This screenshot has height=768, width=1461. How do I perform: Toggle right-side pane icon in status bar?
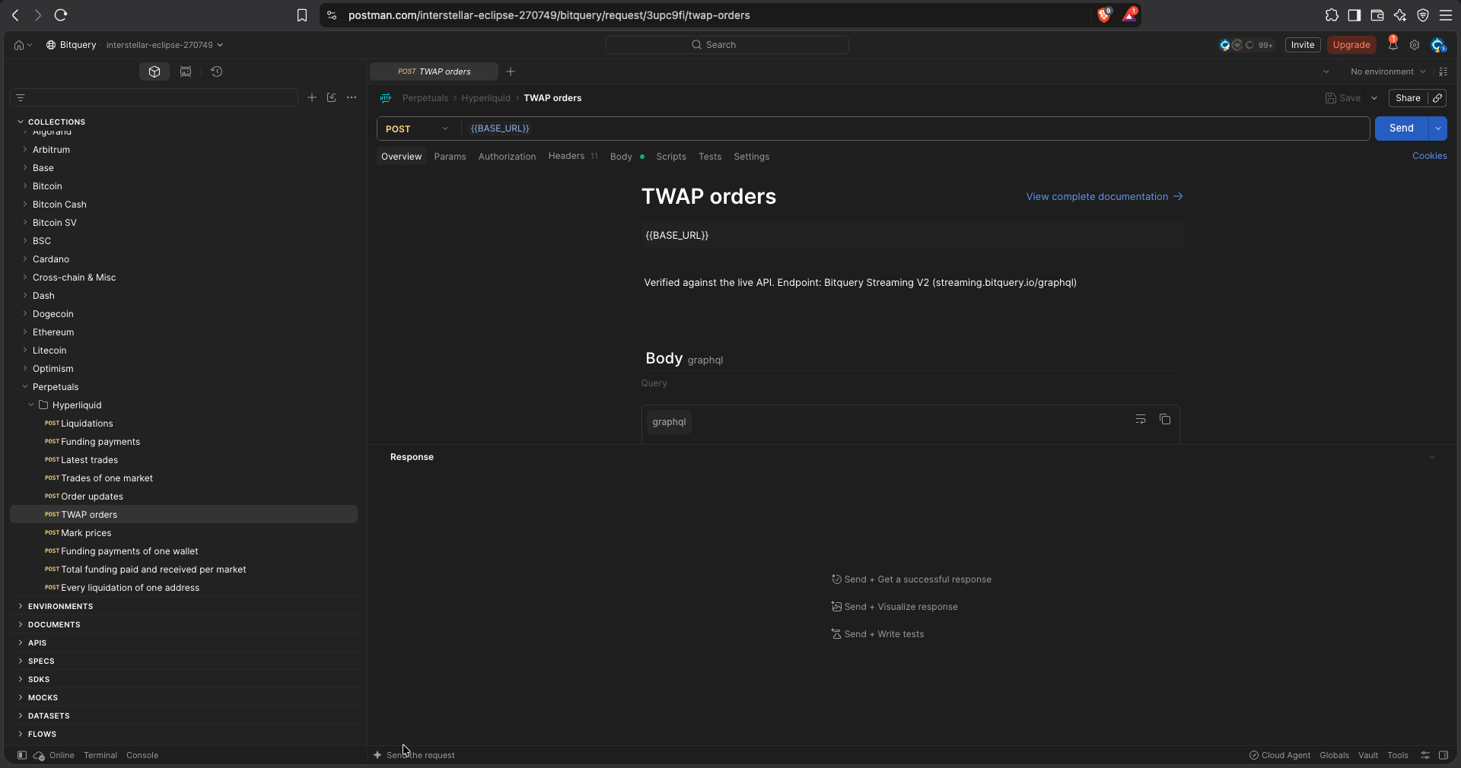(x=1443, y=755)
